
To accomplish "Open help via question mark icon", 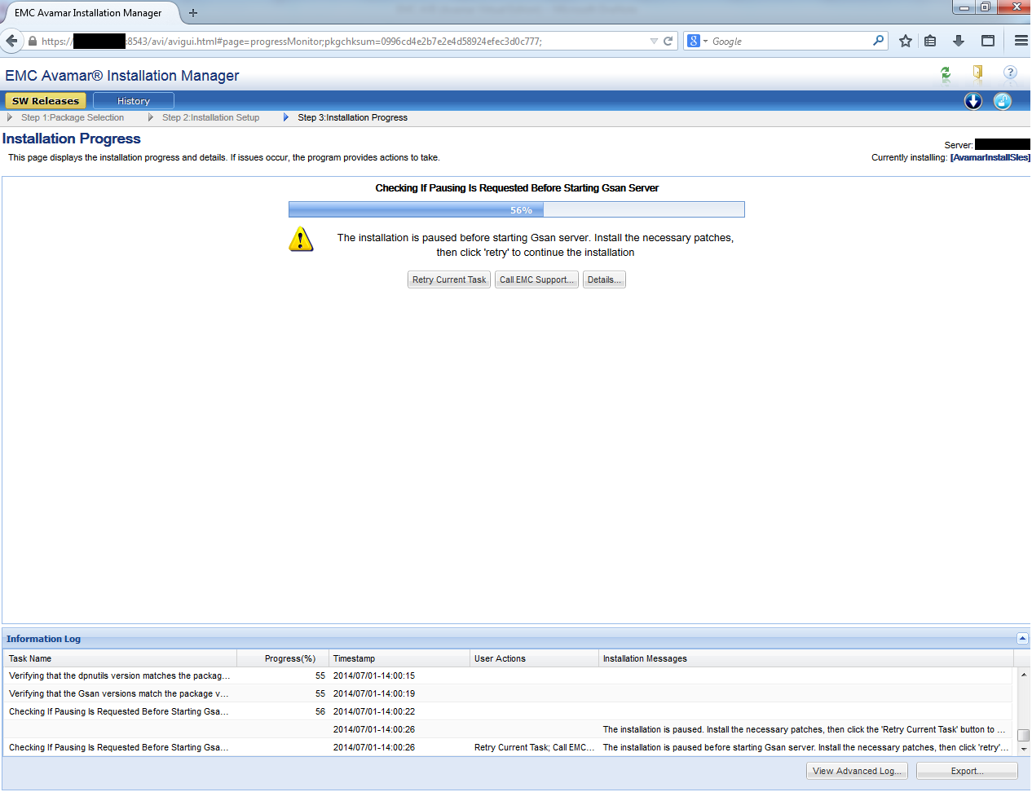I will [x=1010, y=73].
